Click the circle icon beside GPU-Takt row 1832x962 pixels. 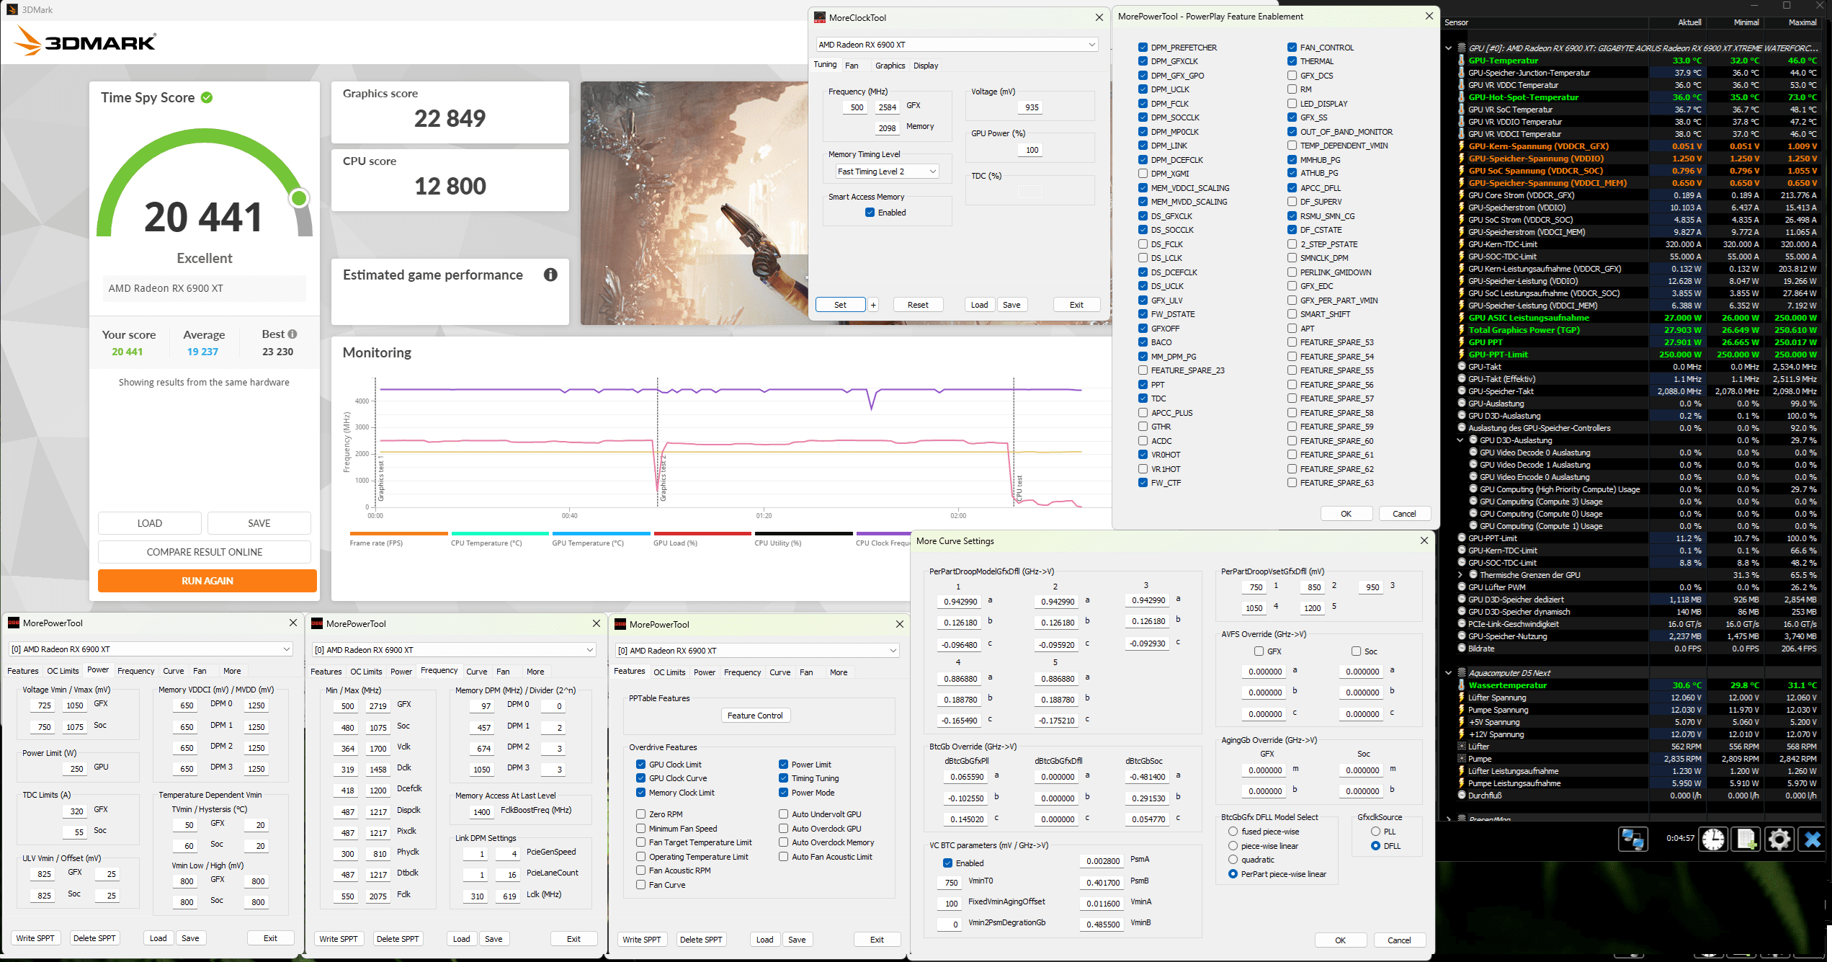[1462, 367]
